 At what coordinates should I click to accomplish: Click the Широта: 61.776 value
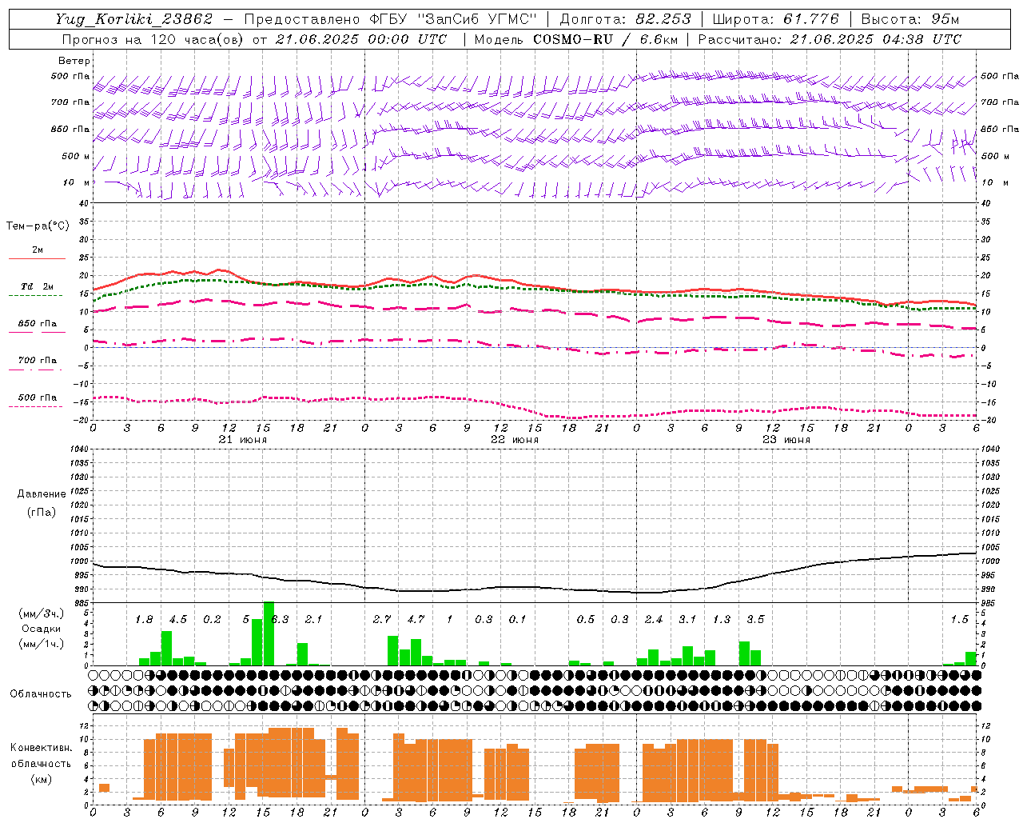pyautogui.click(x=775, y=19)
